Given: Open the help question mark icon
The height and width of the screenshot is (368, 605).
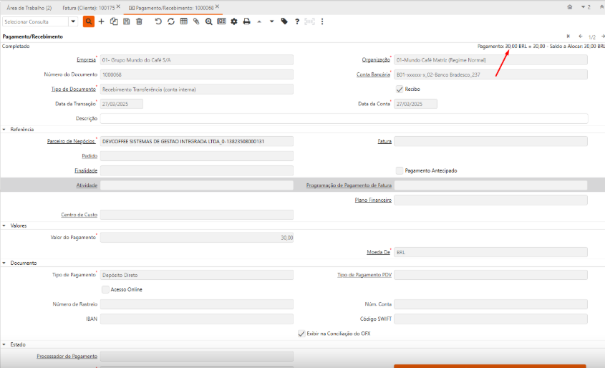Looking at the screenshot, I should (x=297, y=21).
